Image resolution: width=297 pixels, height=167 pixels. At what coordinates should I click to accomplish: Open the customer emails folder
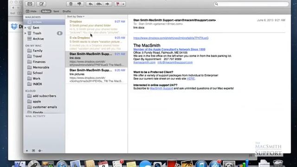45,107
